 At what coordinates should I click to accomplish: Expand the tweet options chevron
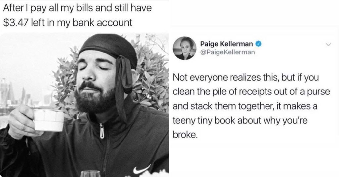[328, 44]
